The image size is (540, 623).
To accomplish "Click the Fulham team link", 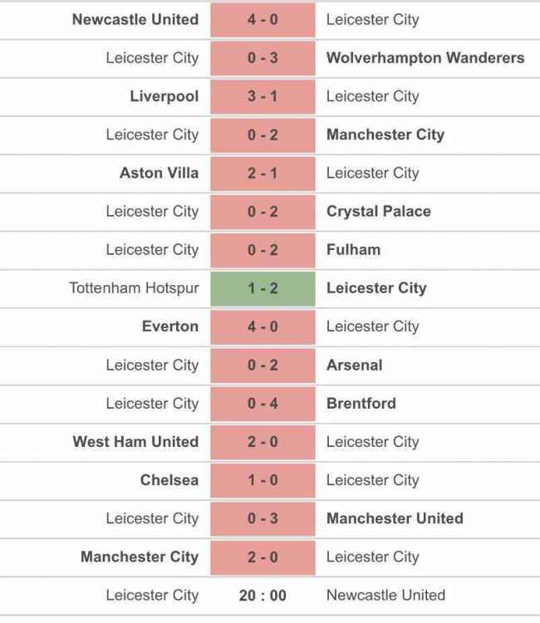I will point(353,249).
